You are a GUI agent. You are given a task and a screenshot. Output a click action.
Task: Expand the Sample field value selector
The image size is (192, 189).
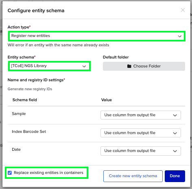(141, 115)
